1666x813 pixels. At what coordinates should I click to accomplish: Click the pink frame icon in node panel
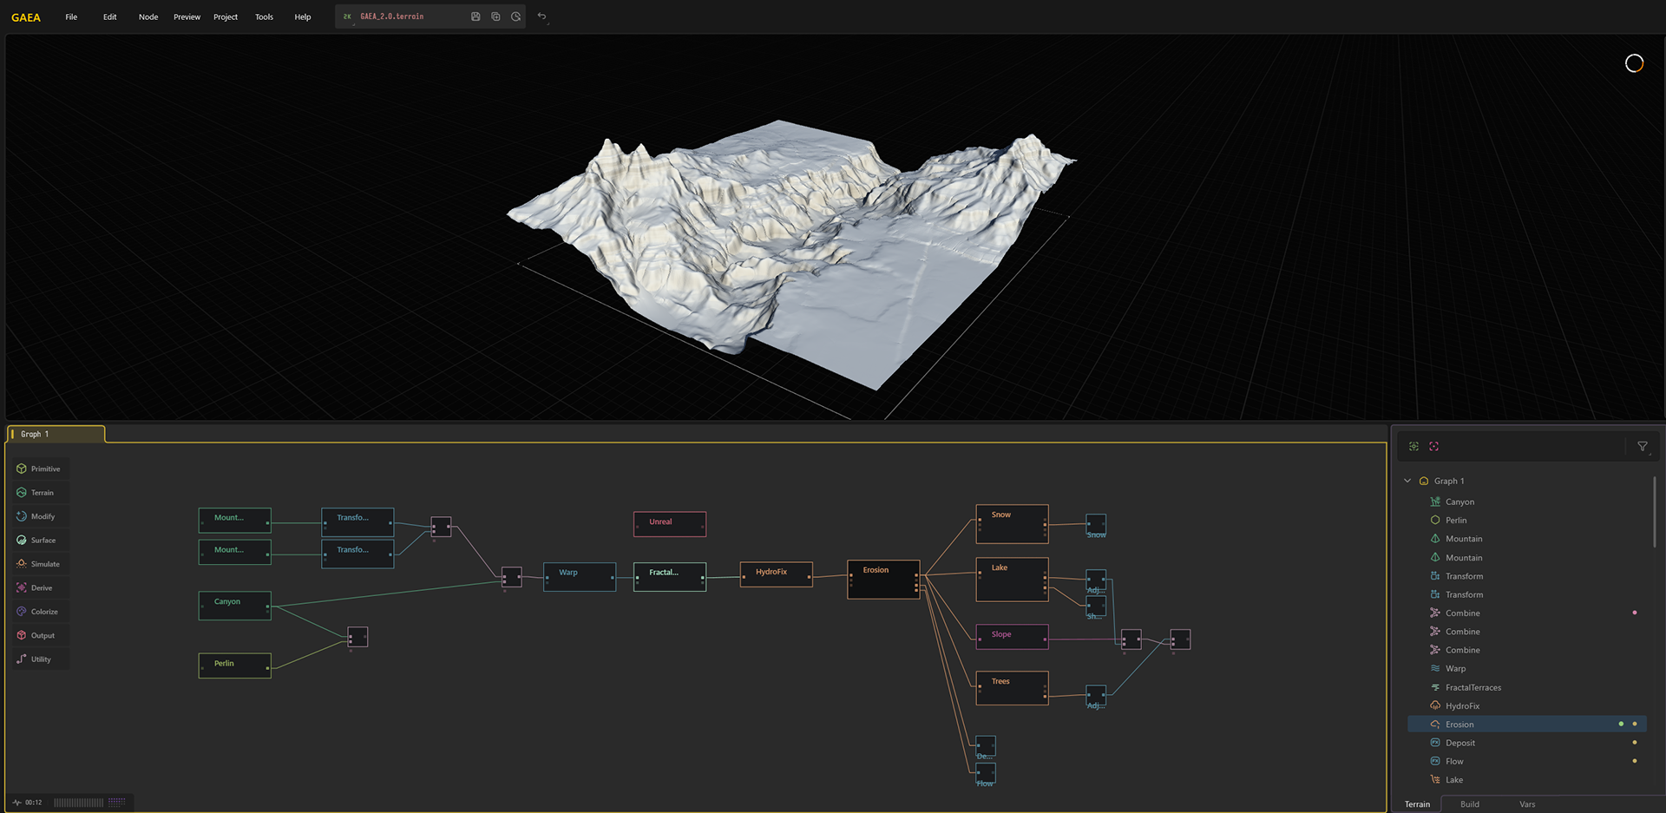click(x=1433, y=446)
